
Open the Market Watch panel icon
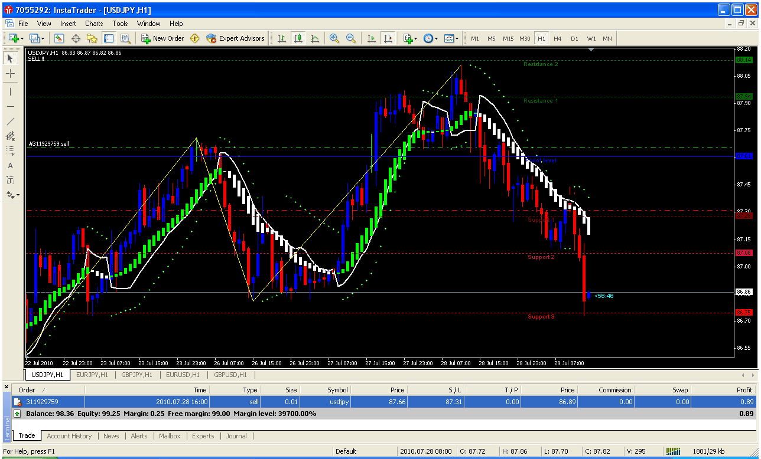[x=59, y=38]
